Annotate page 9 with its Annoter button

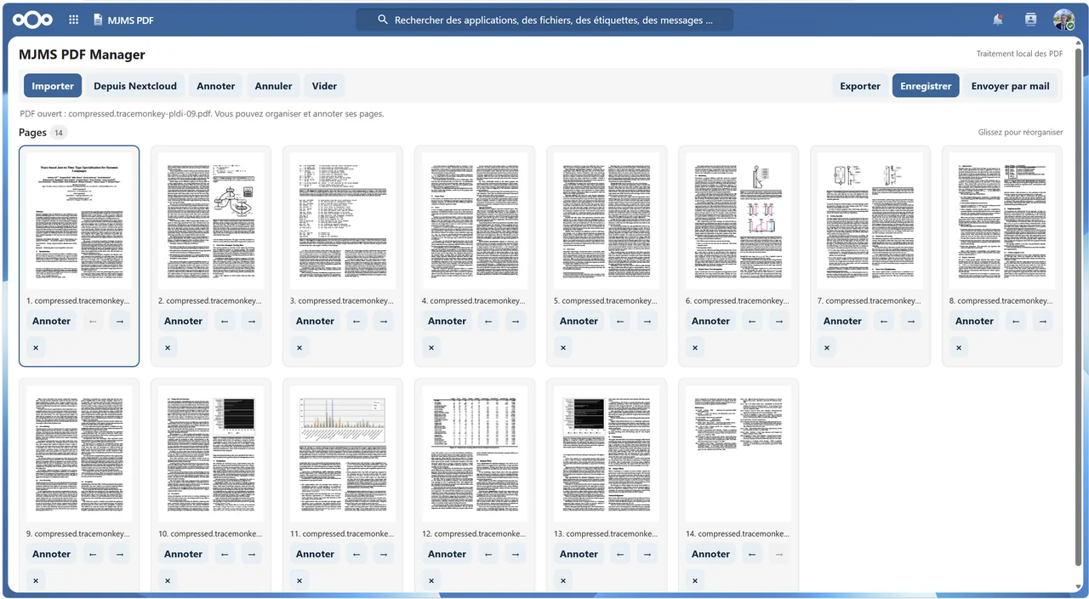(x=52, y=554)
